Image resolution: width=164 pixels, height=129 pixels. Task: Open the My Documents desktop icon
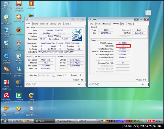click(x=6, y=19)
